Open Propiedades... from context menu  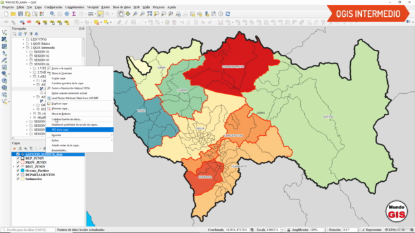80,150
